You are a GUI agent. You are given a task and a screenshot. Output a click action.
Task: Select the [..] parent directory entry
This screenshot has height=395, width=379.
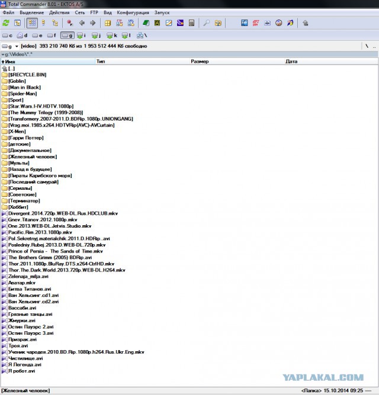(8, 69)
